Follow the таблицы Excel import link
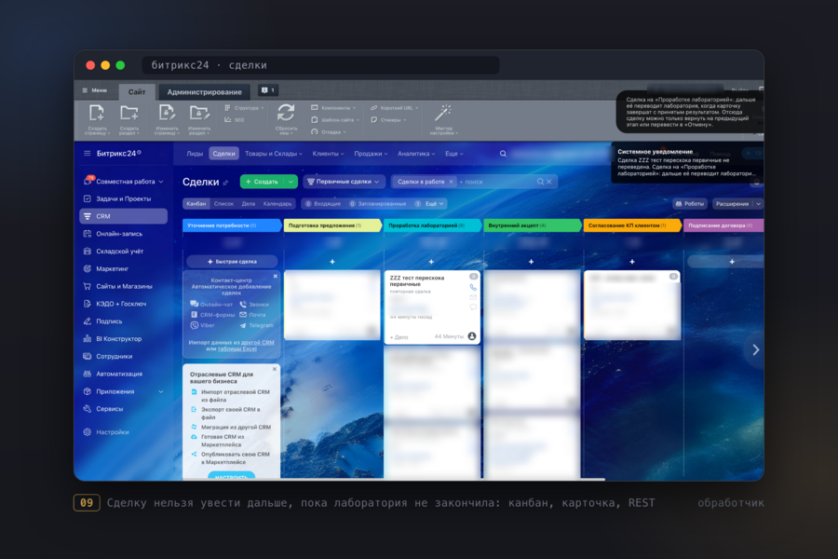The width and height of the screenshot is (838, 559). tap(237, 348)
